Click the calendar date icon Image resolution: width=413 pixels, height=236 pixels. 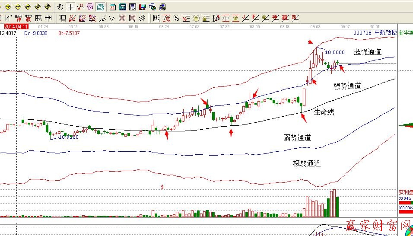pyautogui.click(x=113, y=7)
